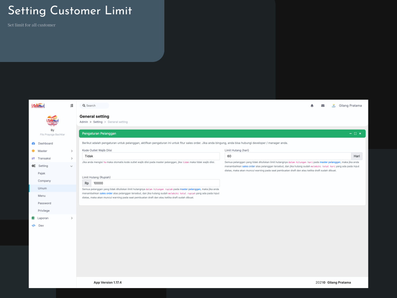Viewport: 397px width, 298px height.
Task: Click Gilang Pratama footer credit
Action: coord(339,283)
